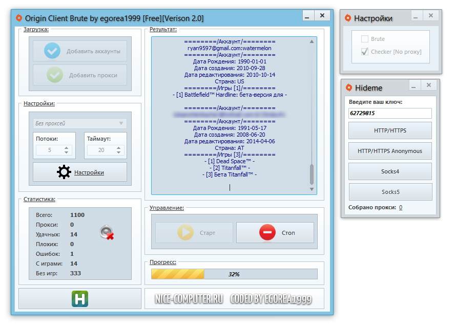Image resolution: width=455 pixels, height=329 pixels.
Task: Minimize the Origin Client Brute window
Action: [308, 16]
